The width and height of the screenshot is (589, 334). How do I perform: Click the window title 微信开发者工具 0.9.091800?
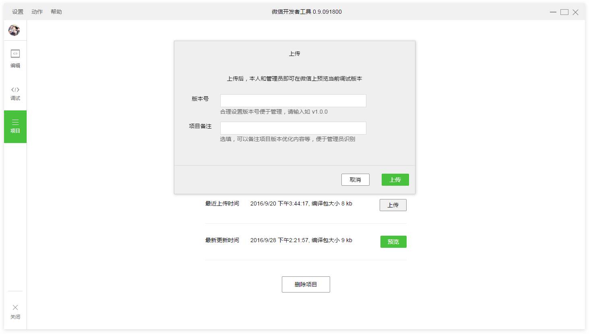pos(307,12)
